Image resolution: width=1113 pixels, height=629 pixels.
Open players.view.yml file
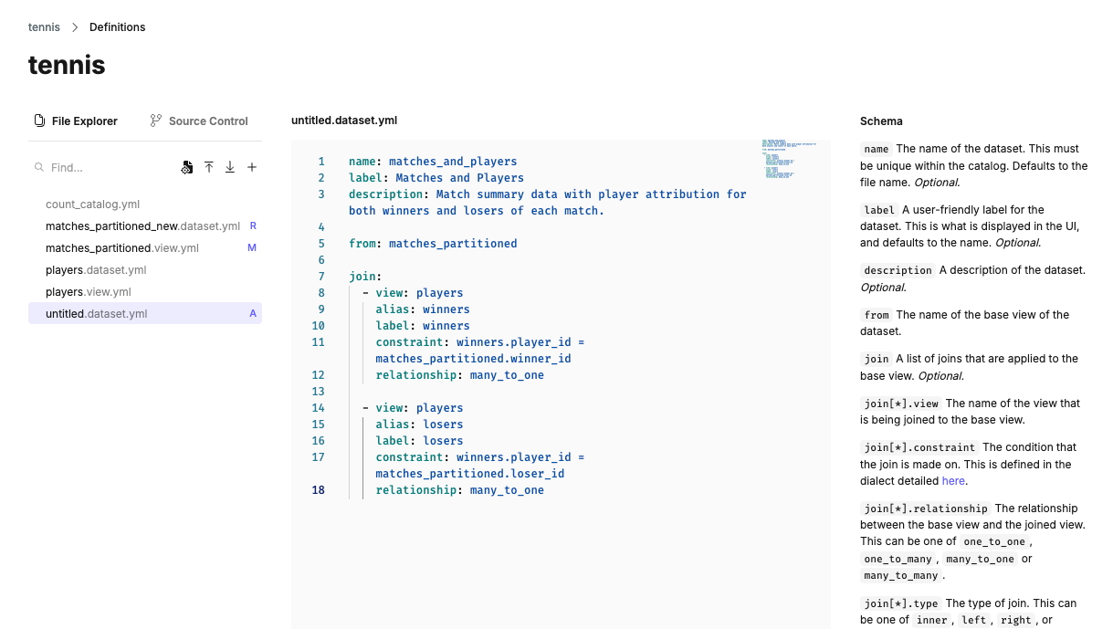point(145,292)
